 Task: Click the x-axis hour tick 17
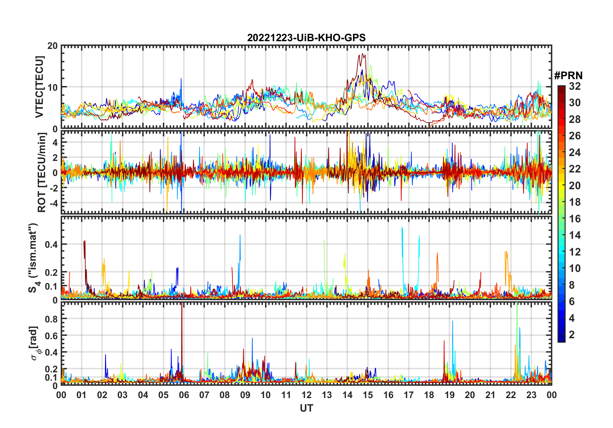coord(409,395)
